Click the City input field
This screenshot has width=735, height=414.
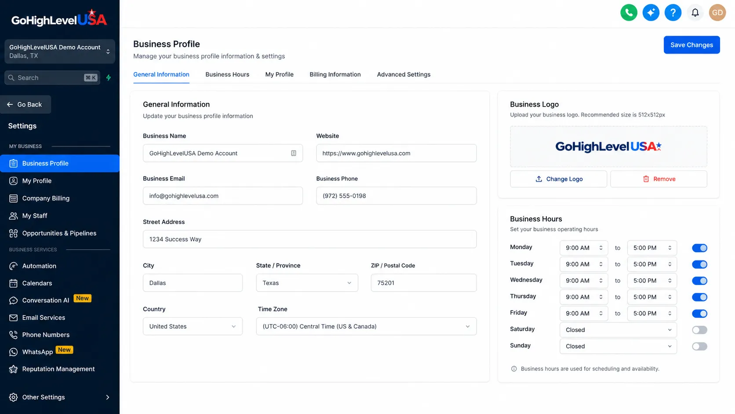[x=193, y=283]
